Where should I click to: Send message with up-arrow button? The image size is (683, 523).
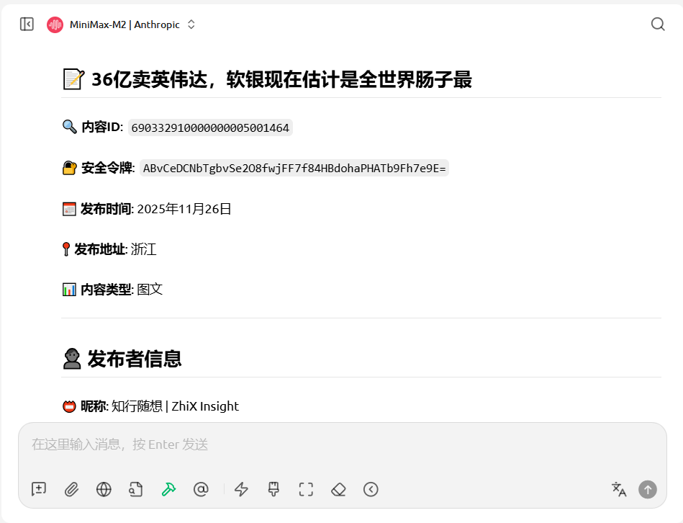648,489
